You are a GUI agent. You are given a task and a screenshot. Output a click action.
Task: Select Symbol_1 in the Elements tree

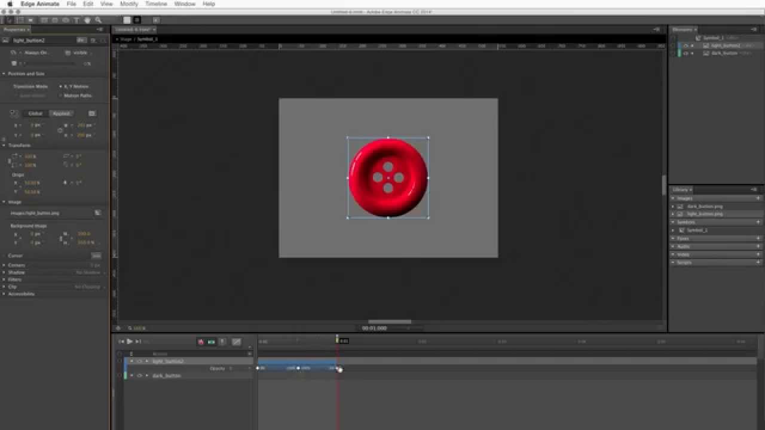click(713, 38)
